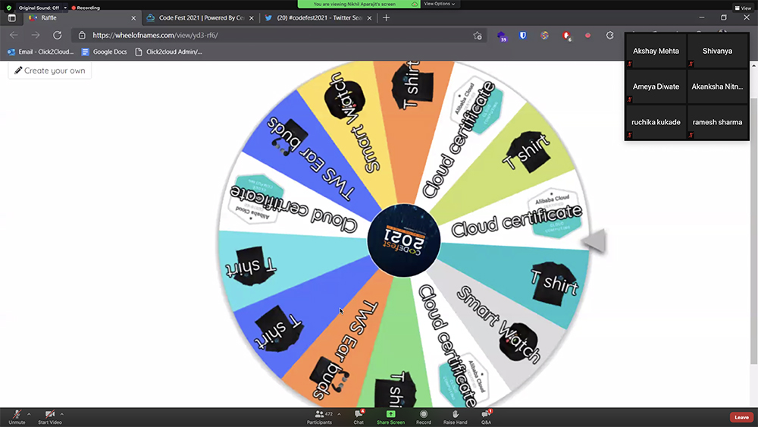Viewport: 758px width, 427px height.
Task: Change the Zoom View layout
Action: tap(743, 8)
